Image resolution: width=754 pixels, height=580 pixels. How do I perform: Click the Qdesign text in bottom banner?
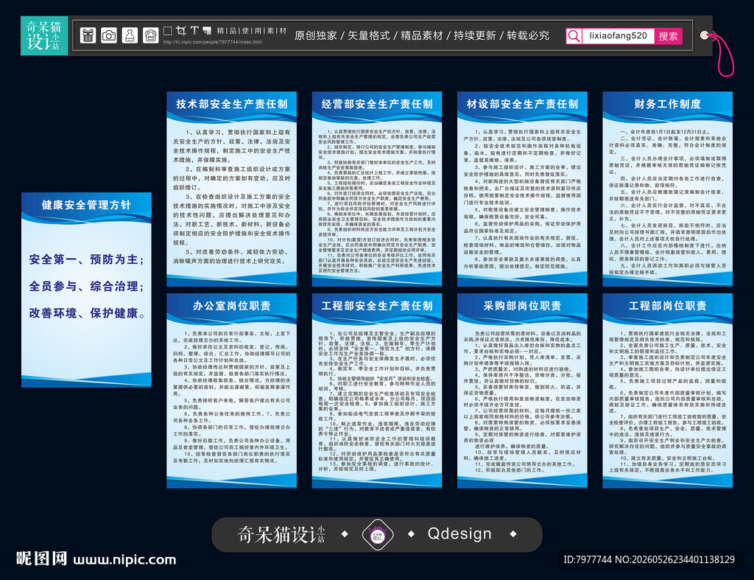pos(459,534)
